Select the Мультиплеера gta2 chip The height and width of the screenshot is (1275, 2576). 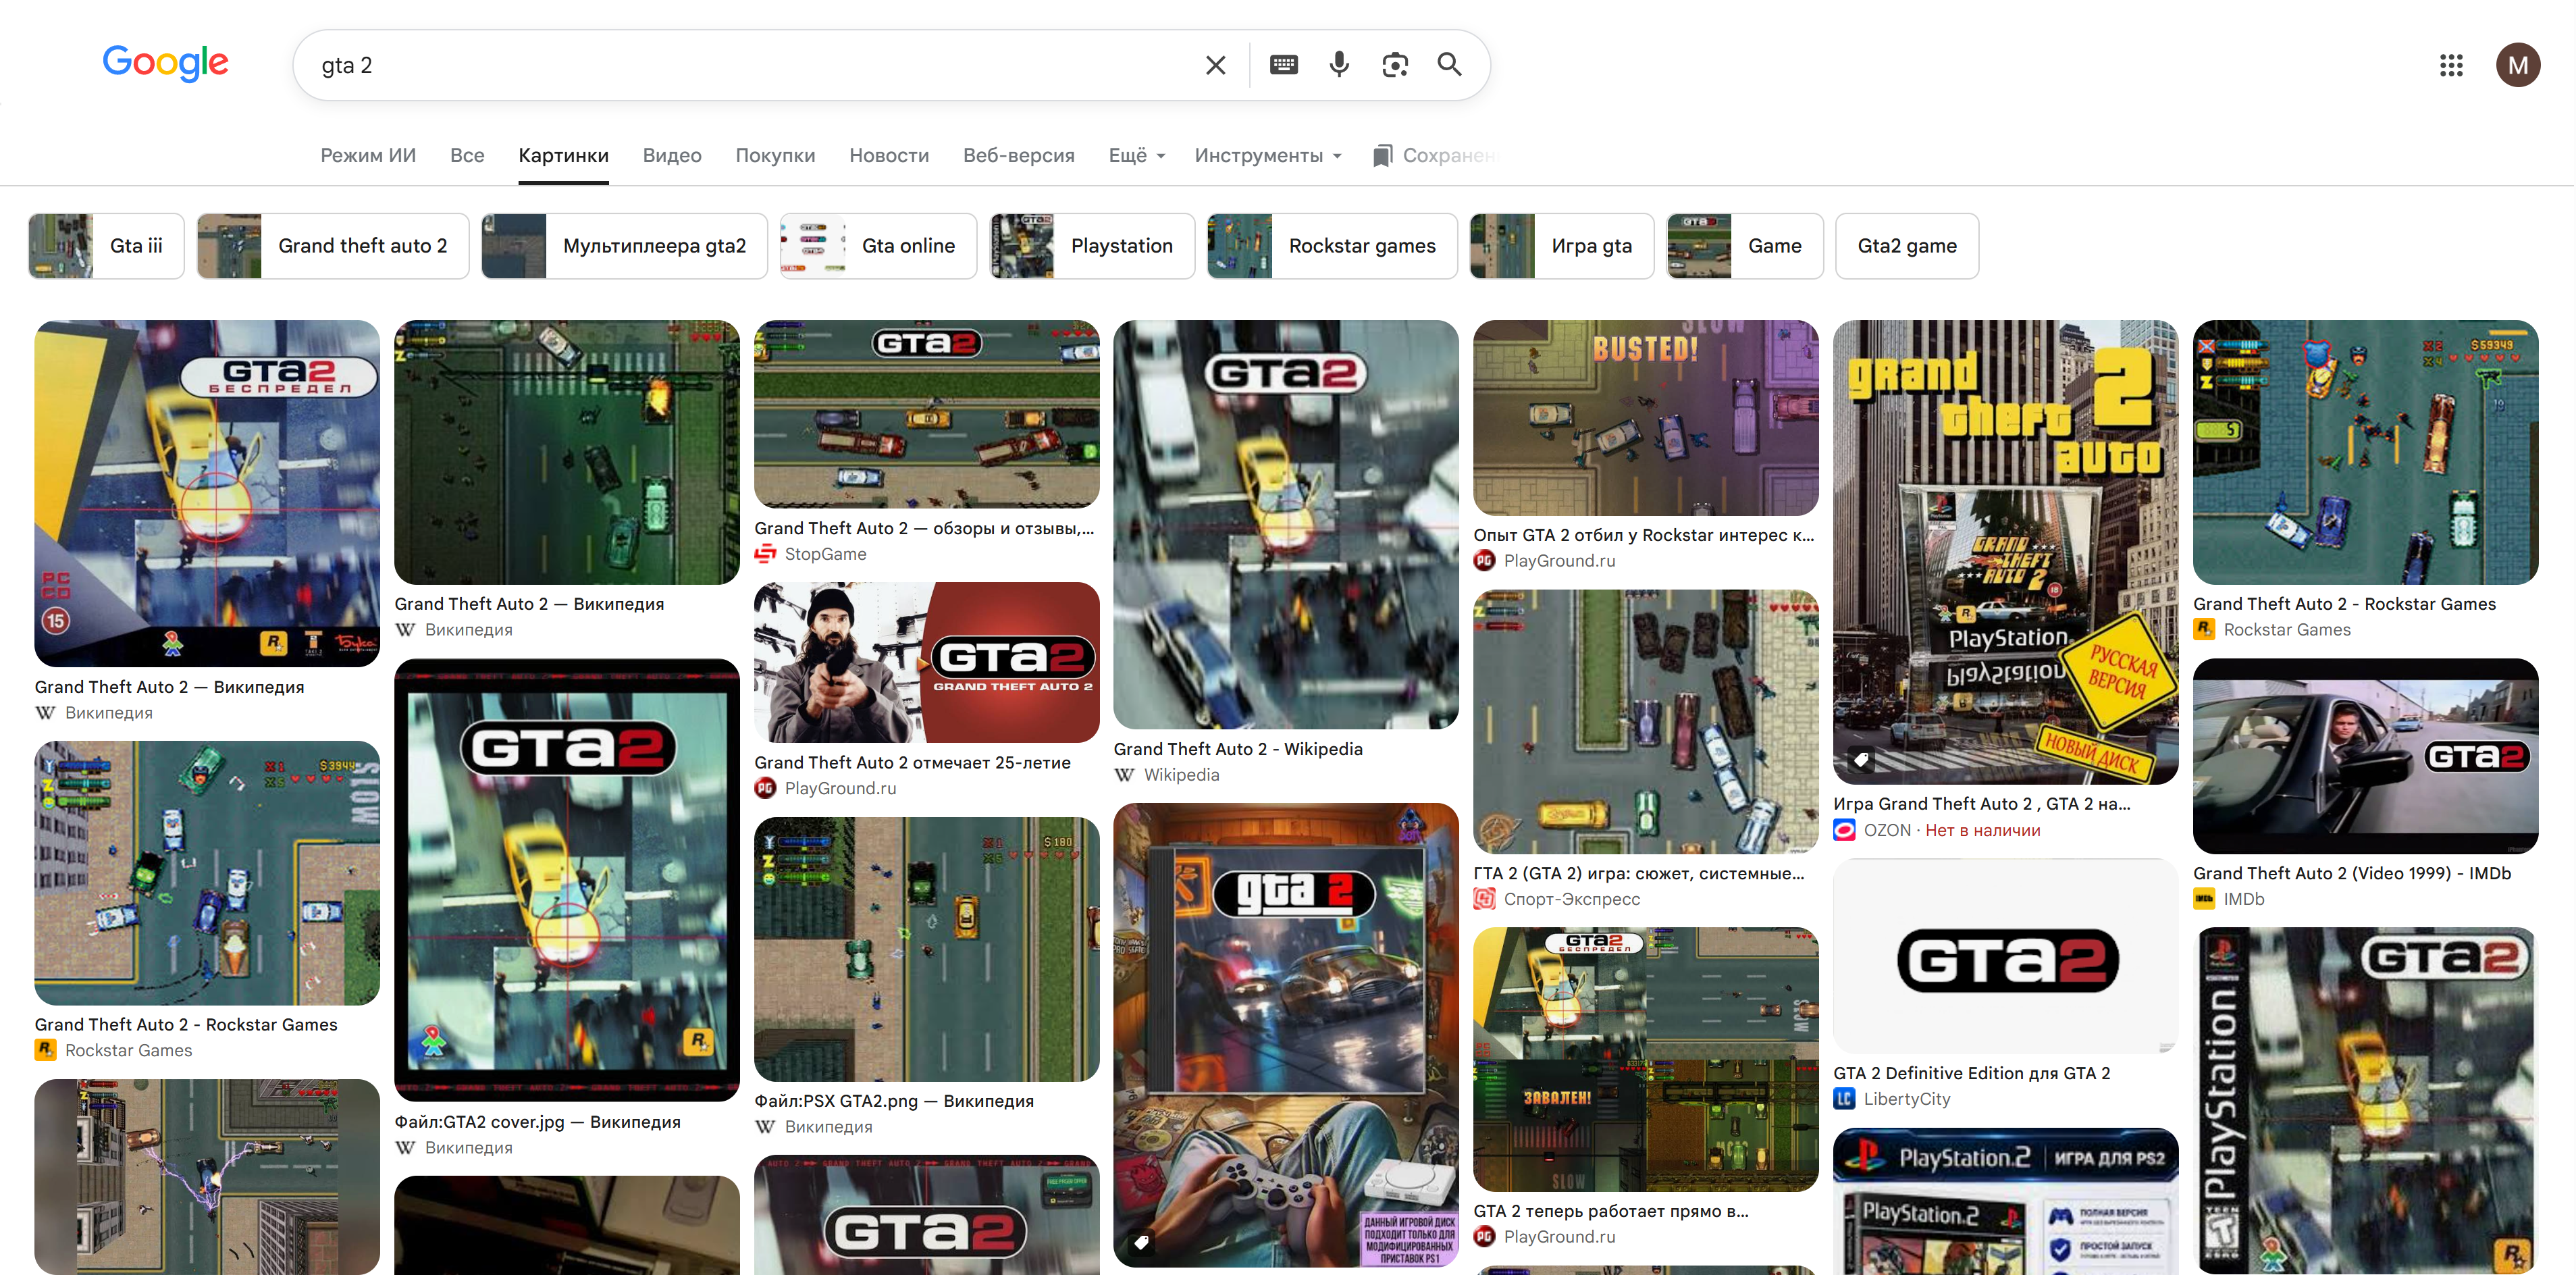click(x=624, y=246)
